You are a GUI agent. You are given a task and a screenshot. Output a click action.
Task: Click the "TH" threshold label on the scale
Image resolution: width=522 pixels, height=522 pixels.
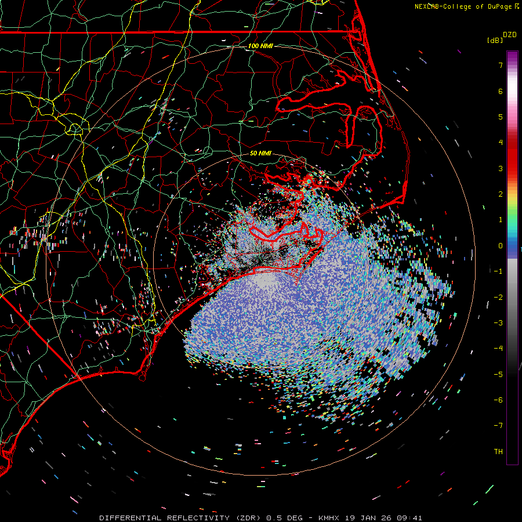coord(498,452)
